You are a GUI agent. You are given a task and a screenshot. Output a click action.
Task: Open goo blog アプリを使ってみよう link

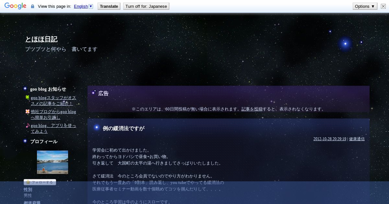(53, 129)
